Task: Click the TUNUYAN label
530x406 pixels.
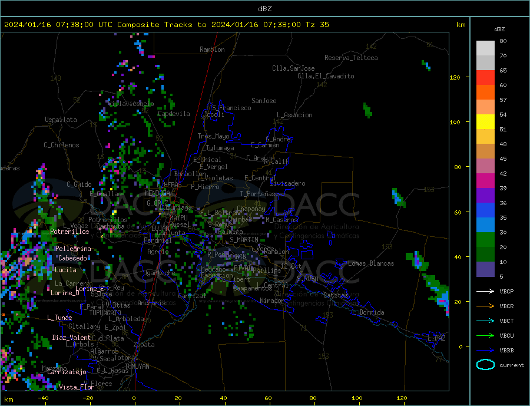Action: tap(137, 366)
